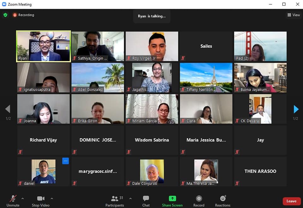The image size is (303, 208).
Task: Start recording with the Record button
Action: tap(199, 201)
